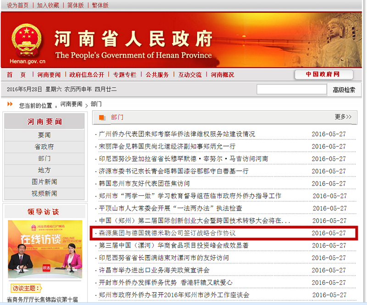The height and width of the screenshot is (305, 367).
Task: Go to 公共服务 navigation item
Action: tap(157, 75)
